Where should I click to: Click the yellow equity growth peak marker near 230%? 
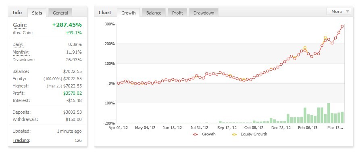[325, 37]
